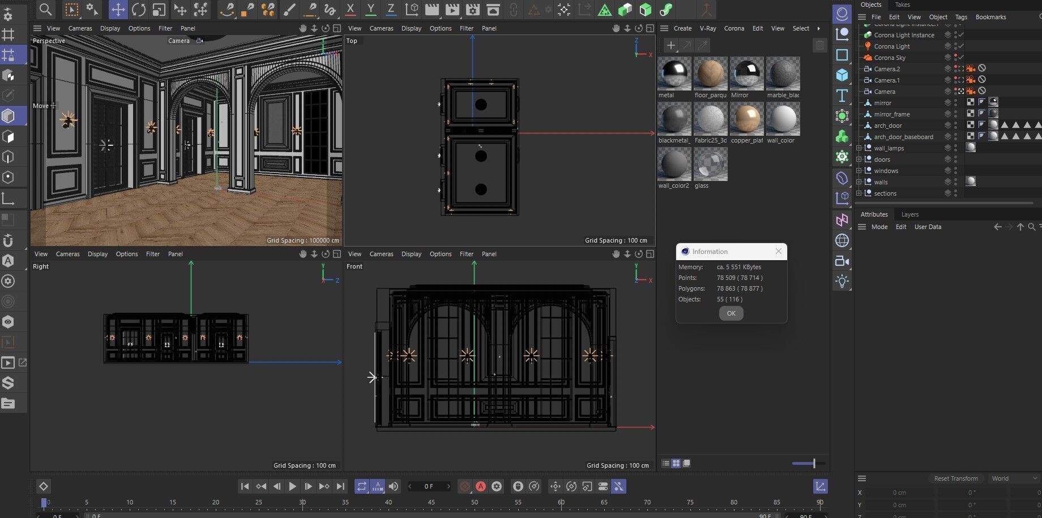Open Cameras menu in Perspective viewport
The image size is (1042, 518).
[80, 28]
